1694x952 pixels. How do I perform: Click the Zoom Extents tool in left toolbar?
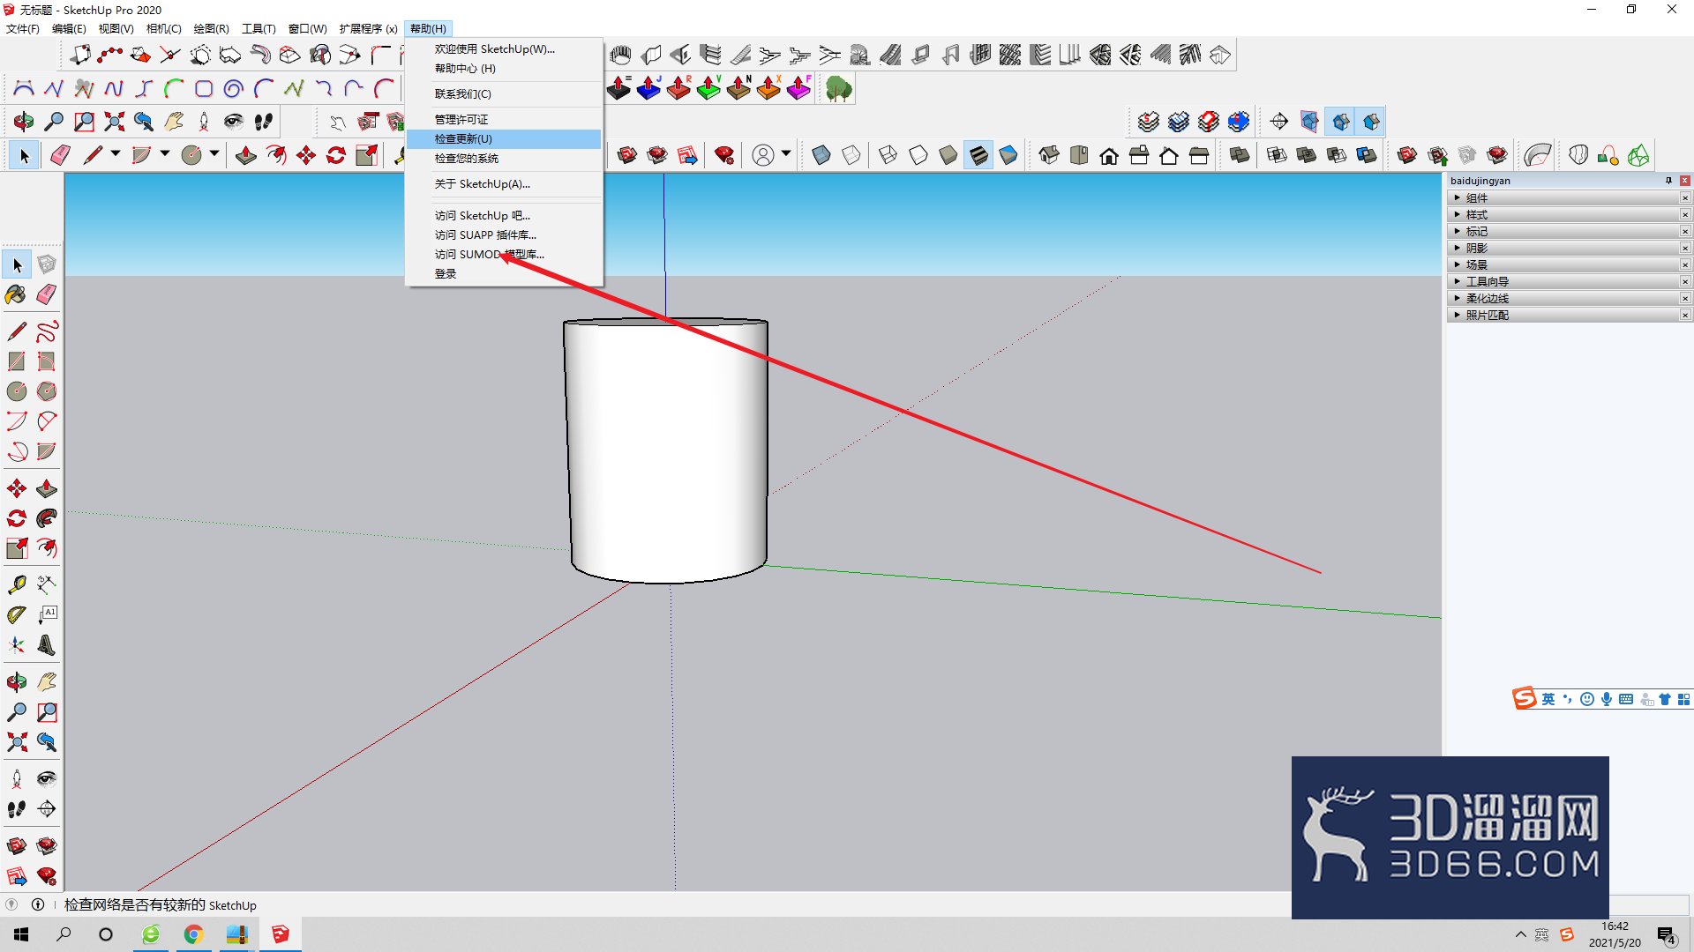(17, 741)
